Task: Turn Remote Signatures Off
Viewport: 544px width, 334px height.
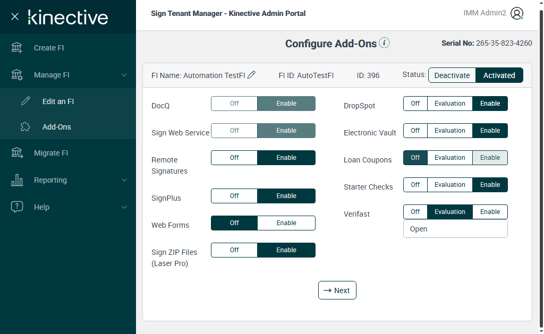Action: [234, 158]
